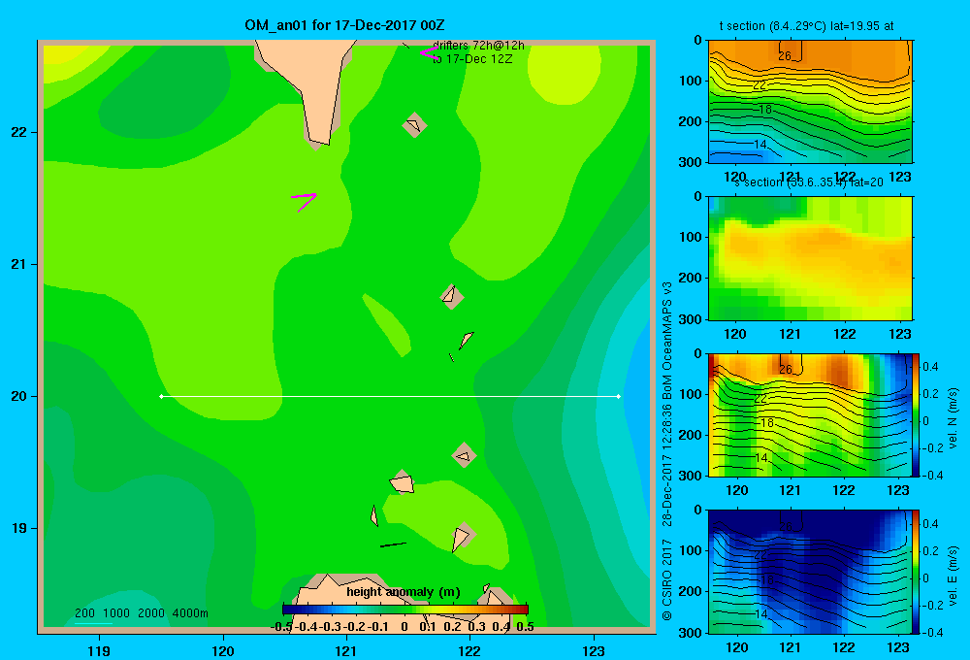Image resolution: width=970 pixels, height=660 pixels.
Task: Click the latitude label 22 on main map
Action: (19, 133)
